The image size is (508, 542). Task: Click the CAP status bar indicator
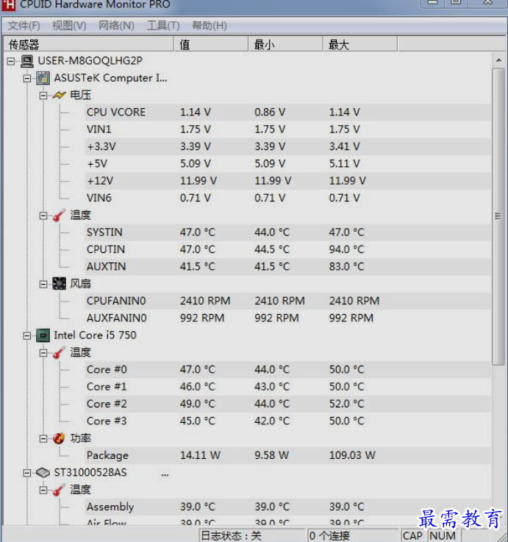click(x=412, y=535)
